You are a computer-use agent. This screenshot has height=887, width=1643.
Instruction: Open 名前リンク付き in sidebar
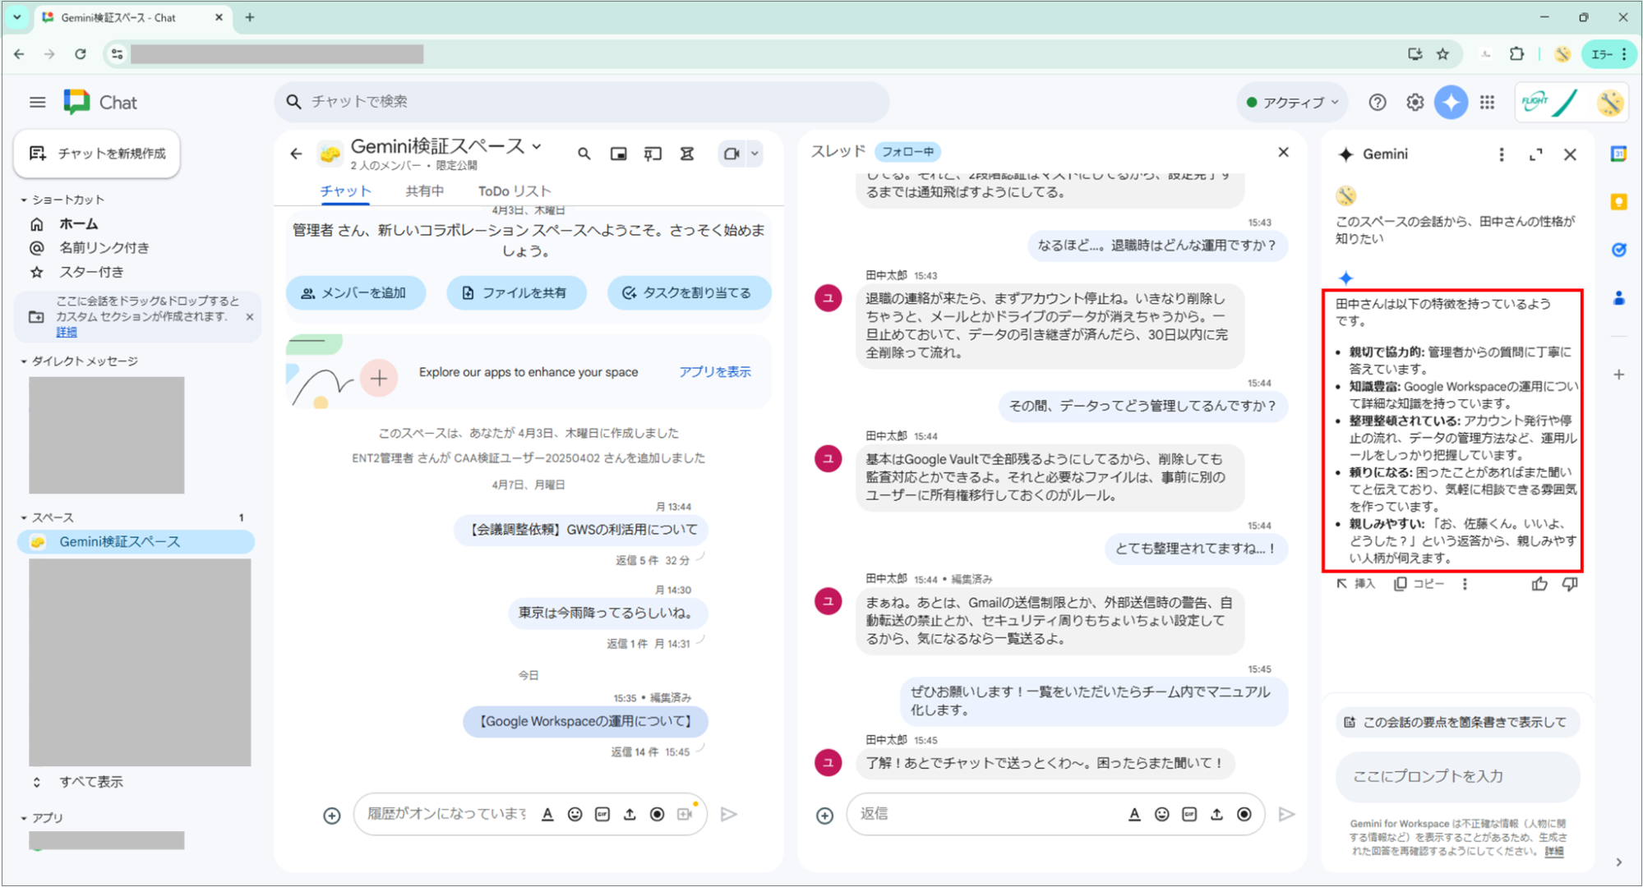point(104,247)
